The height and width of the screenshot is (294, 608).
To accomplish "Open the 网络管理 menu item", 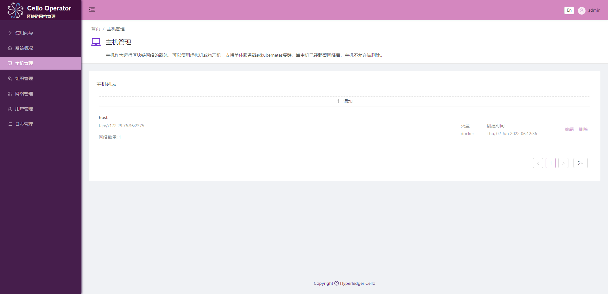I will coord(41,94).
